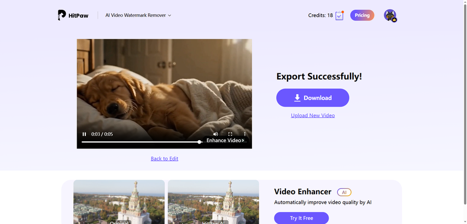The image size is (467, 224).
Task: Click the Credits: 18 text
Action: coord(320,15)
